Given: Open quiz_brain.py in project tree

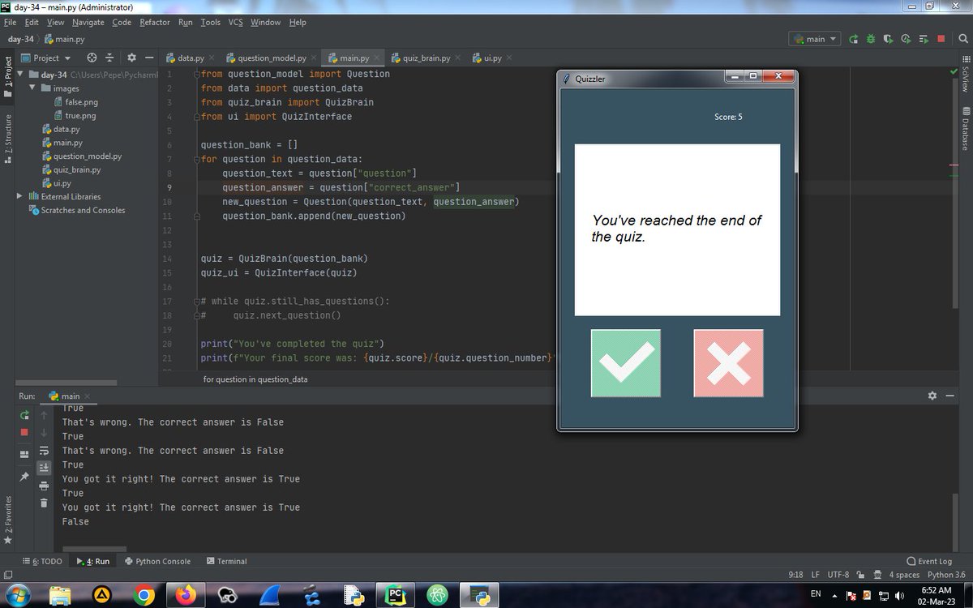Looking at the screenshot, I should click(x=71, y=169).
